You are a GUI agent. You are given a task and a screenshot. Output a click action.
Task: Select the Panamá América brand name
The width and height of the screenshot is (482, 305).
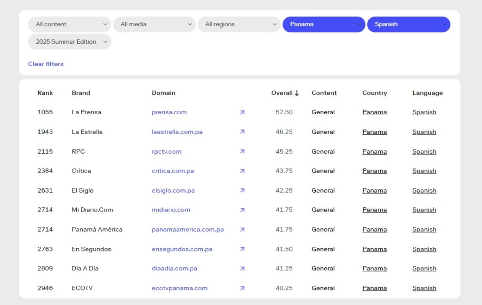[x=97, y=229]
